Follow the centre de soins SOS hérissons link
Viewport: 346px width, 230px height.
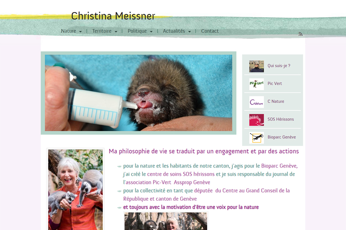(x=181, y=174)
